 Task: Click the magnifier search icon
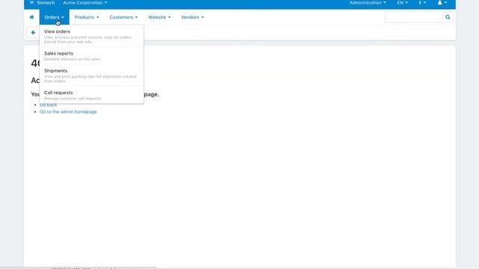tap(448, 17)
